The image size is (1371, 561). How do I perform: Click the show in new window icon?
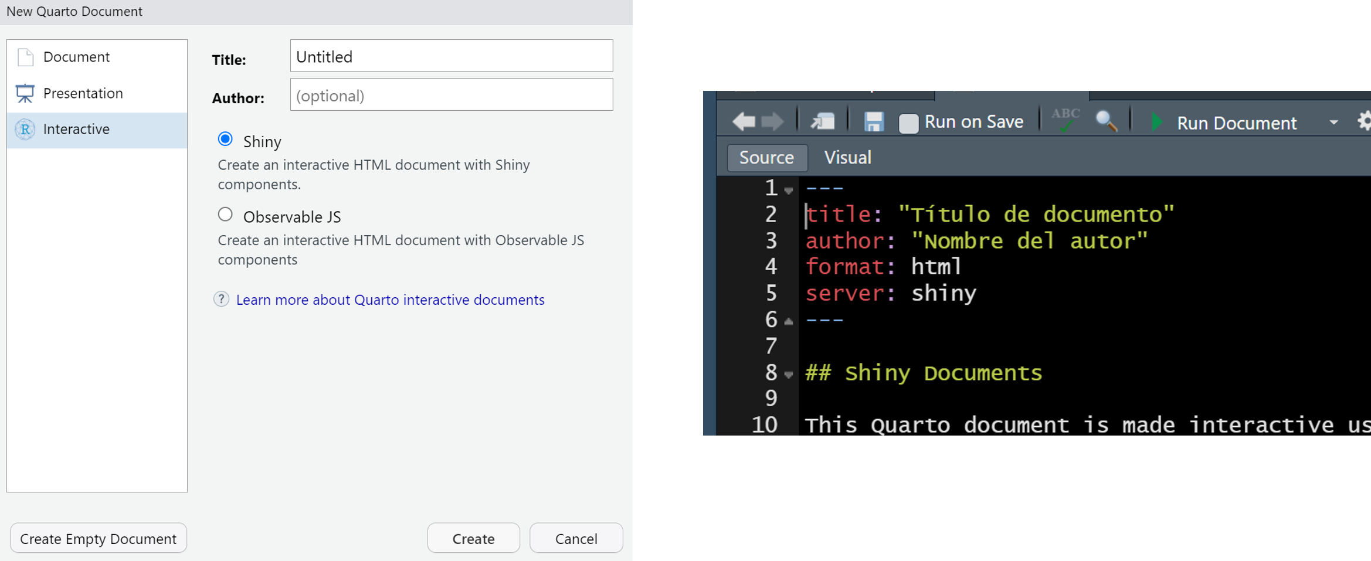click(x=823, y=121)
